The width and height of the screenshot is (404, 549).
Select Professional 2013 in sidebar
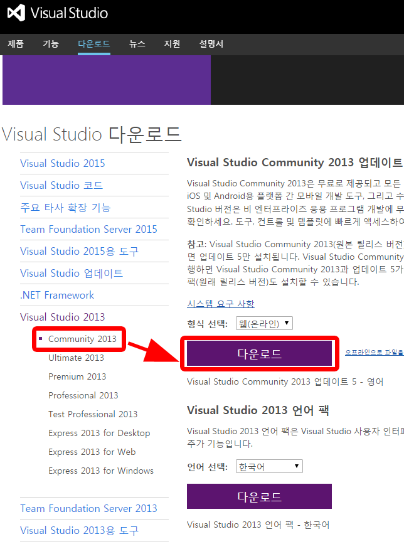click(83, 395)
